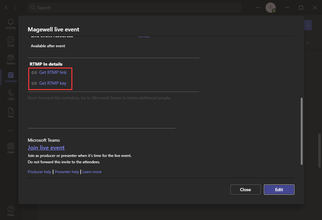Go back using the back arrow
This screenshot has width=322, height=220.
click(x=6, y=8)
